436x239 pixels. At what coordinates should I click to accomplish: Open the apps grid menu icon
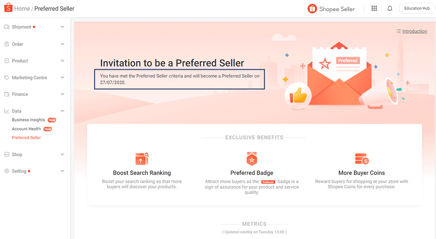point(374,8)
